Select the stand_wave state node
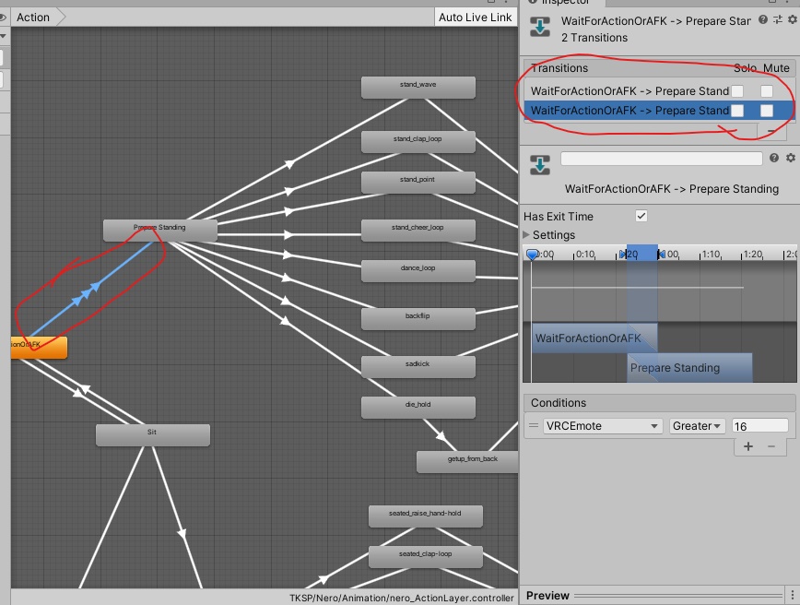800x605 pixels. pyautogui.click(x=418, y=88)
